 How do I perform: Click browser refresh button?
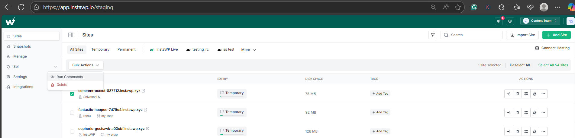point(21,7)
